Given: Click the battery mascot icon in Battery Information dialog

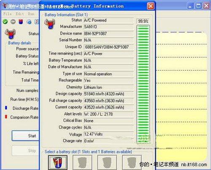Looking at the screenshot, I should pos(50,24).
